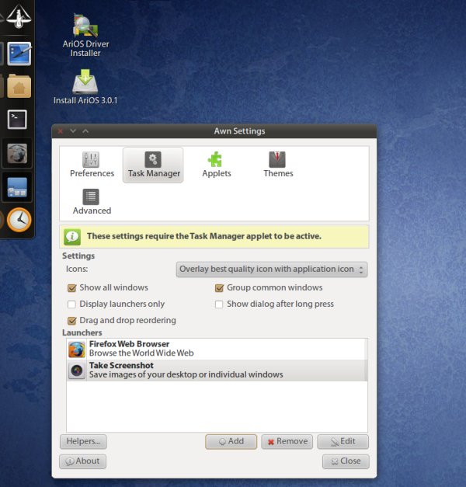Enable Display launchers only
This screenshot has width=466, height=487.
pos(71,304)
